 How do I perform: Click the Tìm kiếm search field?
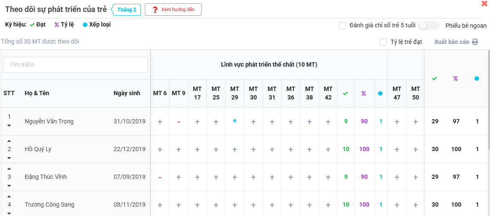(x=76, y=65)
